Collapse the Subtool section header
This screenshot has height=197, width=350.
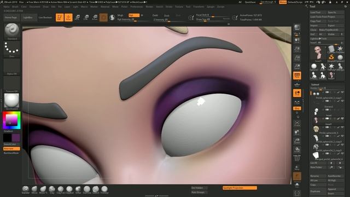[315, 84]
